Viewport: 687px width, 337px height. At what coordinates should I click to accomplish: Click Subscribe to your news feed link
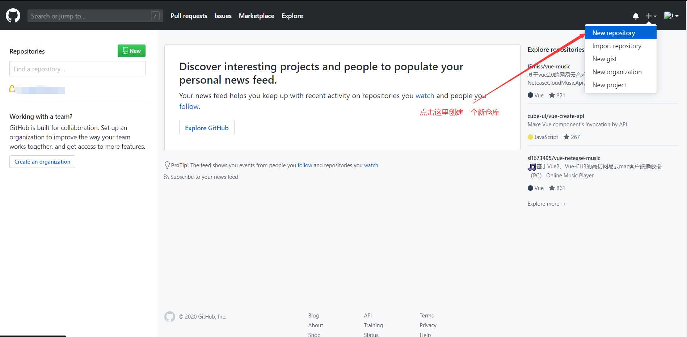[204, 177]
